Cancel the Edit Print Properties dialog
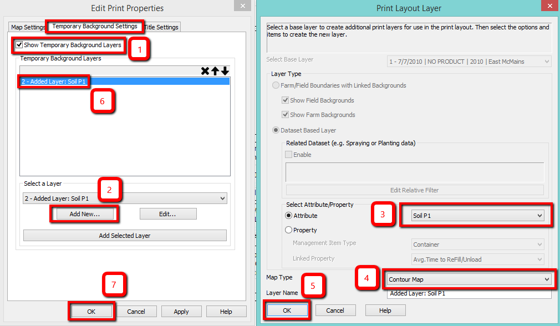This screenshot has width=560, height=326. coord(136,312)
